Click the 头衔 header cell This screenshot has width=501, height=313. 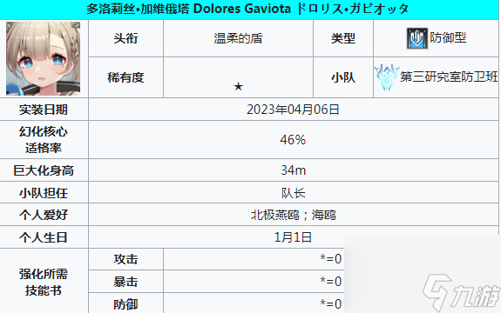coord(125,38)
